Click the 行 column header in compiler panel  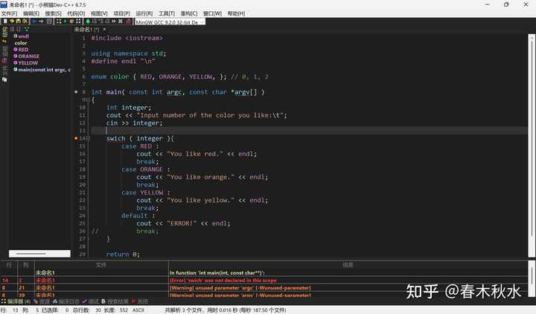(x=9, y=264)
